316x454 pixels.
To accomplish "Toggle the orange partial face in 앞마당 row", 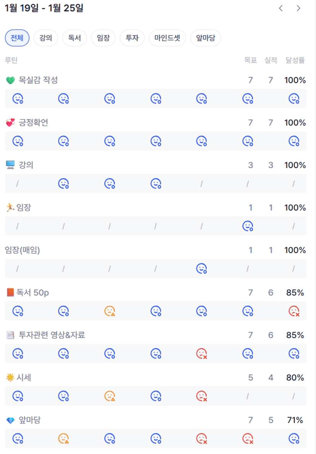I will (x=63, y=439).
